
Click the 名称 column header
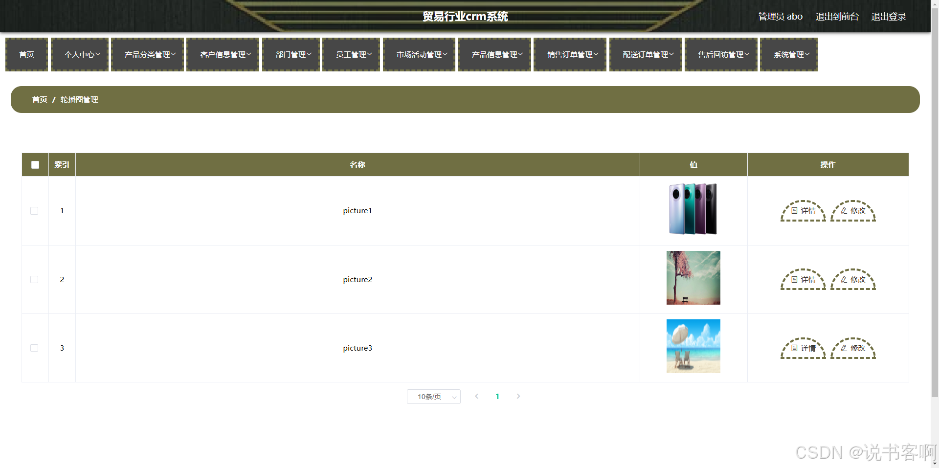click(358, 165)
